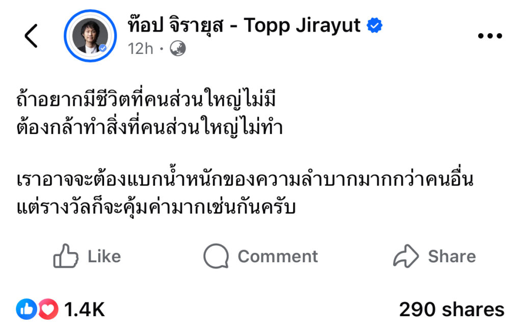Open the three-dot post options menu

[x=490, y=36]
